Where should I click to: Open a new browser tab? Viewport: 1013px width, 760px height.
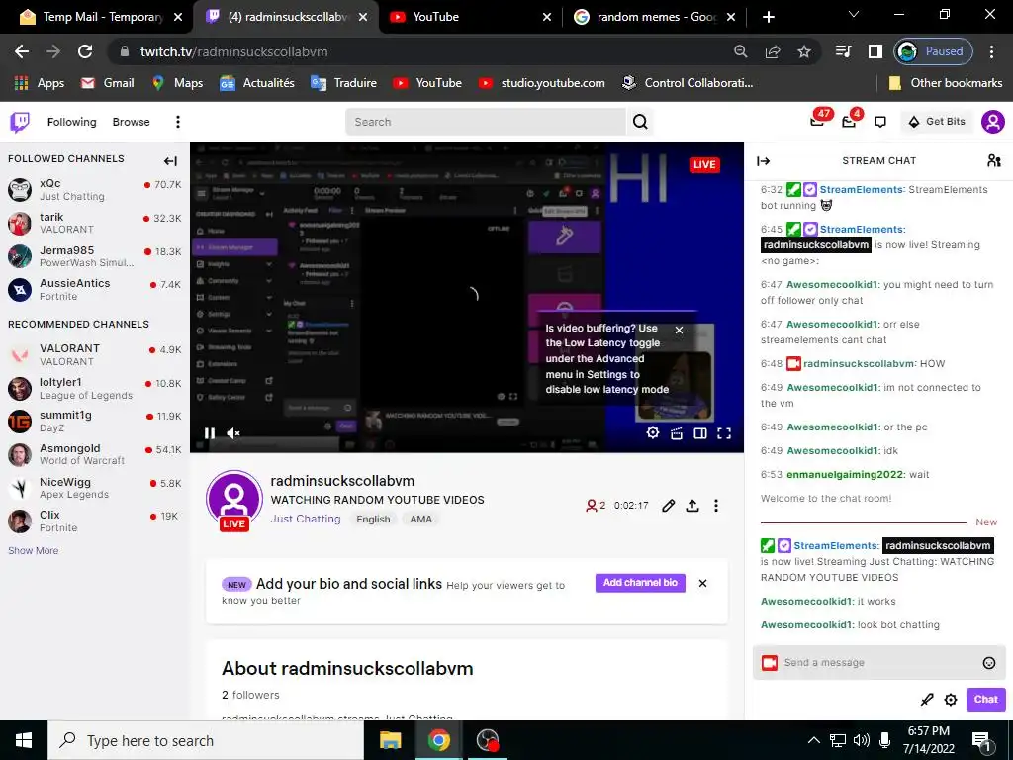pos(768,17)
